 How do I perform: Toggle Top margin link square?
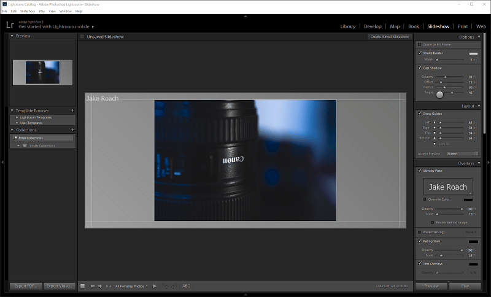[x=435, y=133]
